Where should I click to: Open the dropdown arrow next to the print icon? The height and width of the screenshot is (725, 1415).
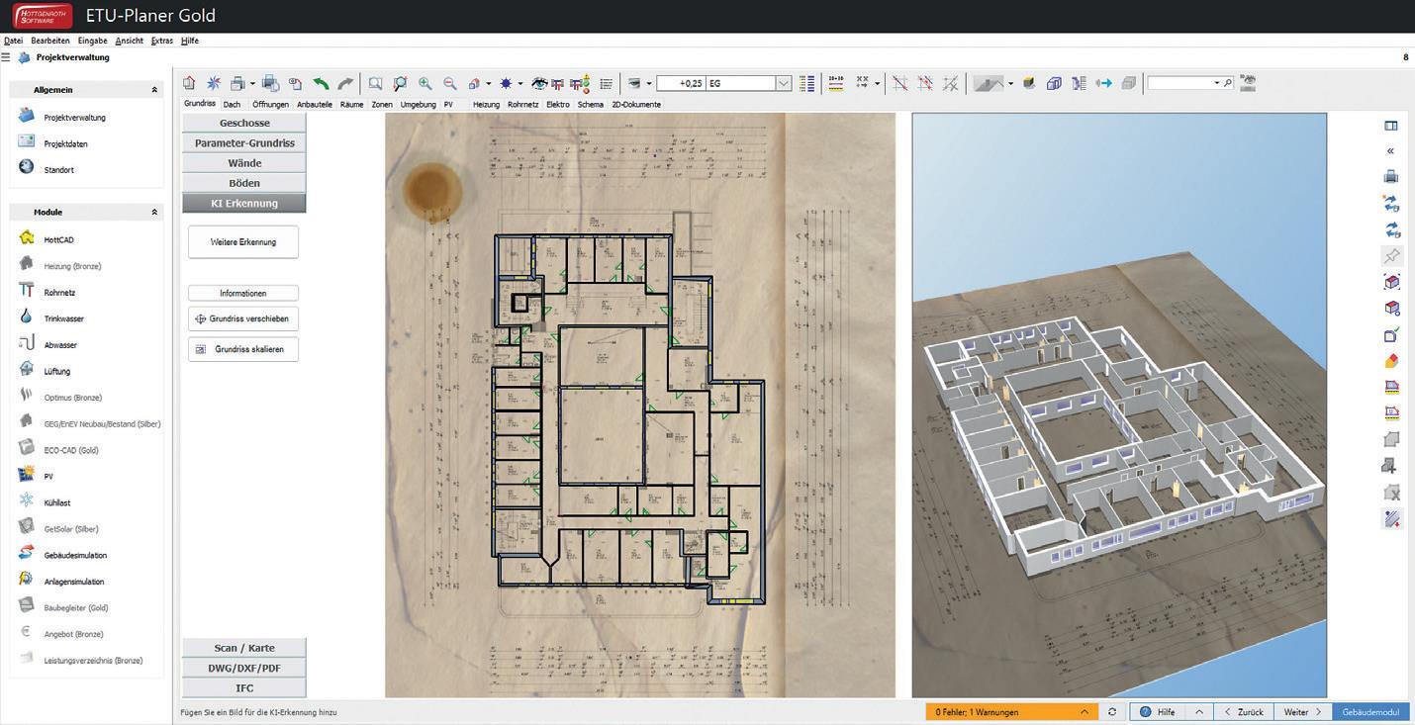252,84
